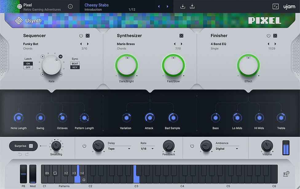The width and height of the screenshot is (300, 189).
Task: Open the delay Rate 1/16 dropdown
Action: point(148,149)
